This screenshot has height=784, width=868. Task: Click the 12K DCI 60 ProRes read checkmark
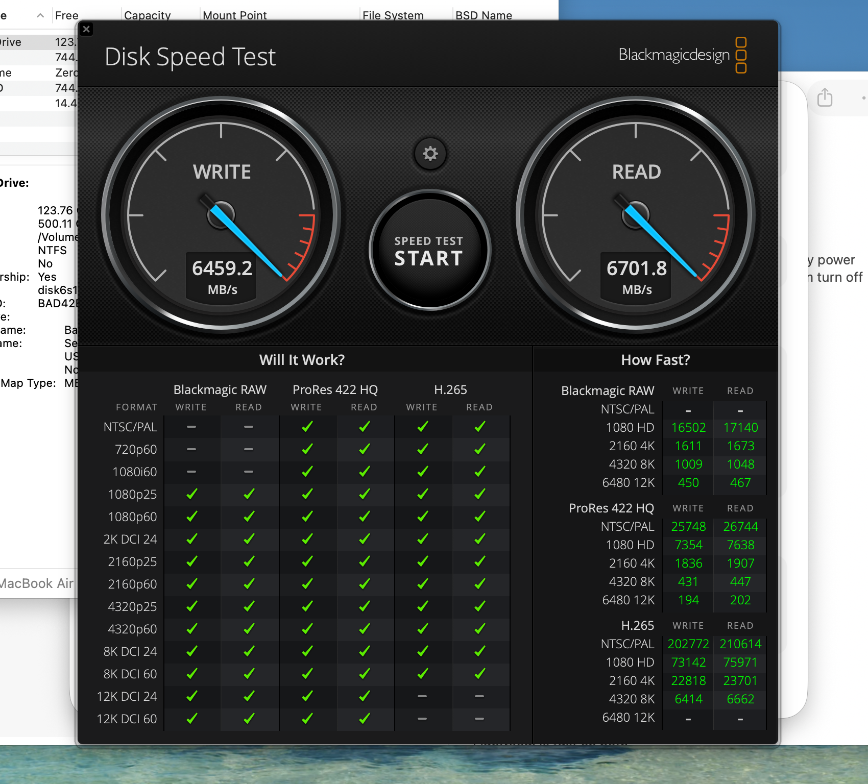364,719
